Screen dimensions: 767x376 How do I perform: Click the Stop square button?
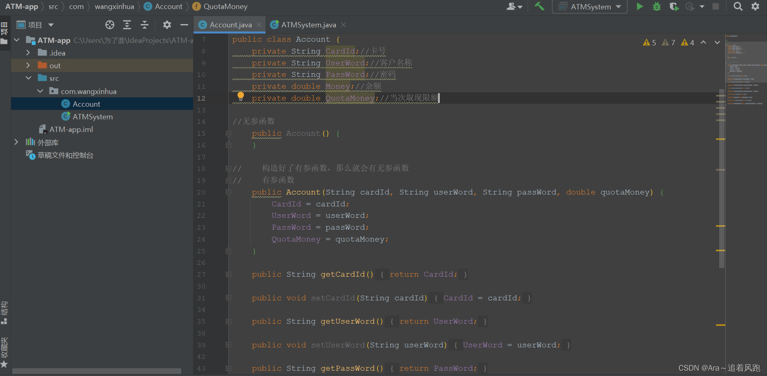coord(715,7)
